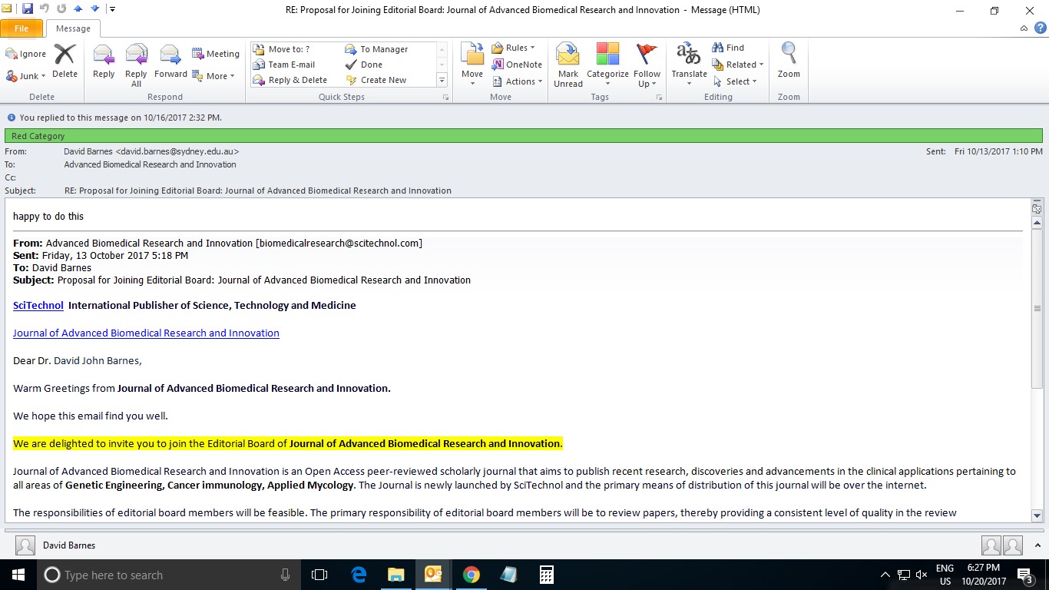The height and width of the screenshot is (590, 1049).
Task: Open the SciTechnol hyperlink
Action: coord(38,305)
